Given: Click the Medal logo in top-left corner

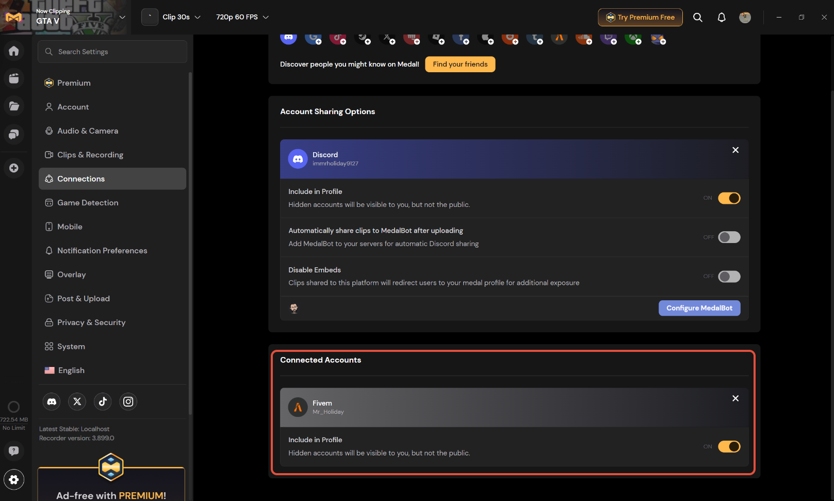Looking at the screenshot, I should click(13, 17).
